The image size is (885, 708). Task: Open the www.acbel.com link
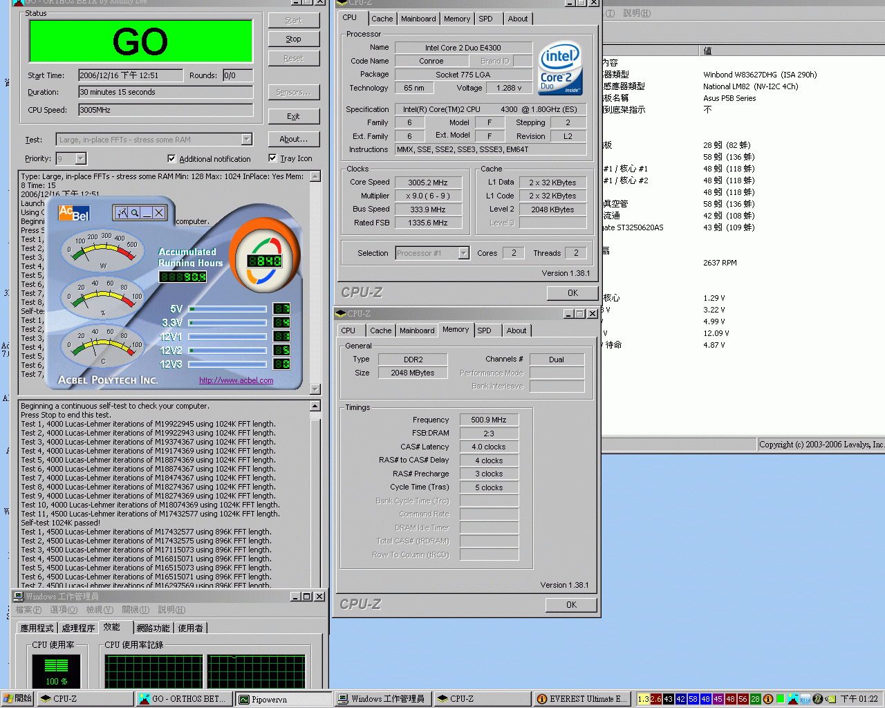click(236, 380)
